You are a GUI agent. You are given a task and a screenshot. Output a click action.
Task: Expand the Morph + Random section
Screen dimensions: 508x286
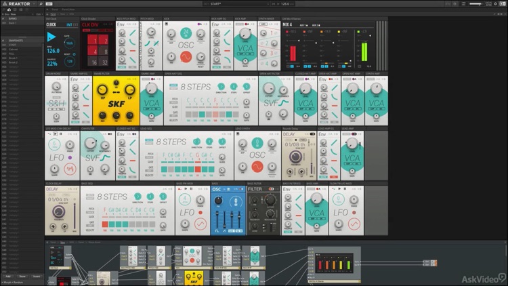coord(13,282)
